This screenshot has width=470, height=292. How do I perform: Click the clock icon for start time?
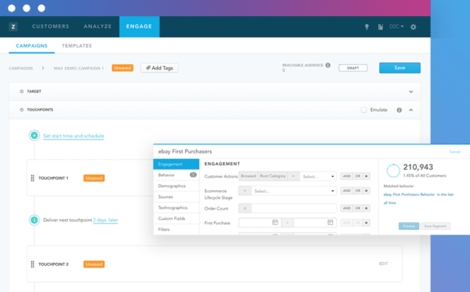[34, 135]
